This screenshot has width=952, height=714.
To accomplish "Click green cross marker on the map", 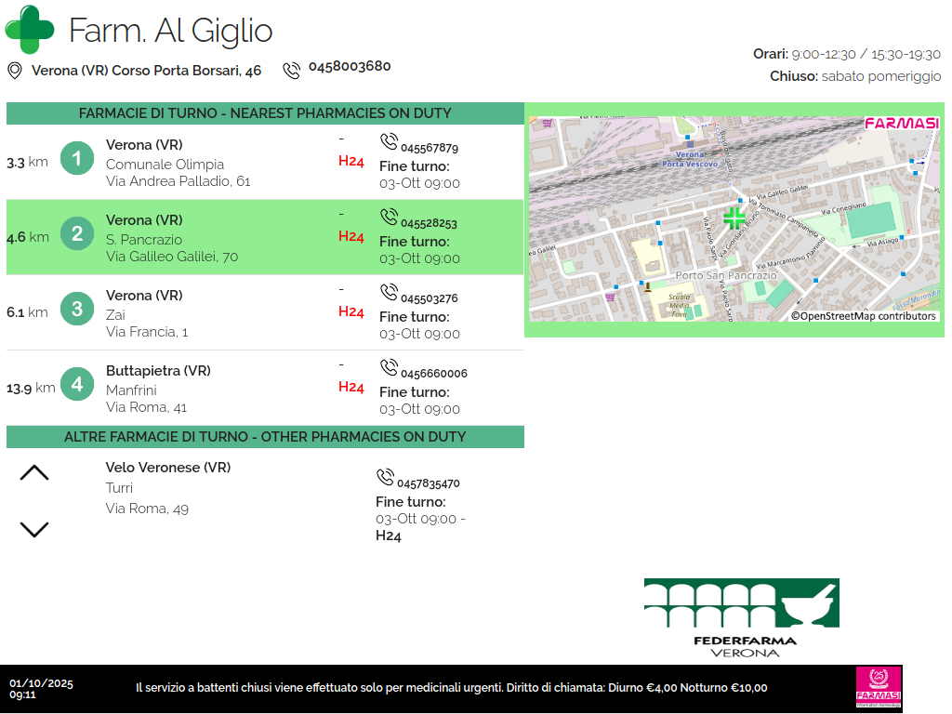I will pos(734,218).
